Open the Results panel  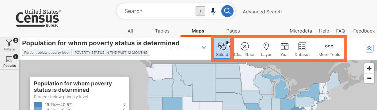click(10, 61)
